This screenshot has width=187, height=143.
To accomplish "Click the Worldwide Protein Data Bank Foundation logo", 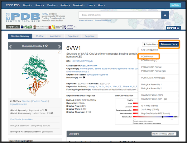I will tap(69, 27).
